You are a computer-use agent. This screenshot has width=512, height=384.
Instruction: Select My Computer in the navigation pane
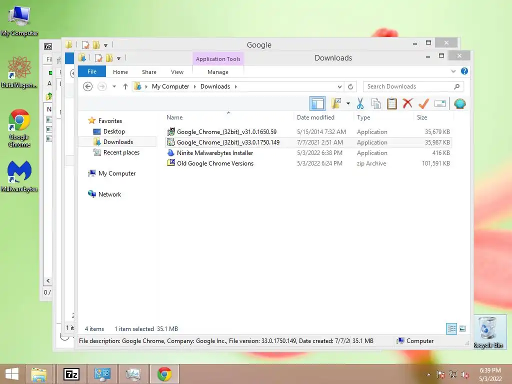click(x=117, y=173)
